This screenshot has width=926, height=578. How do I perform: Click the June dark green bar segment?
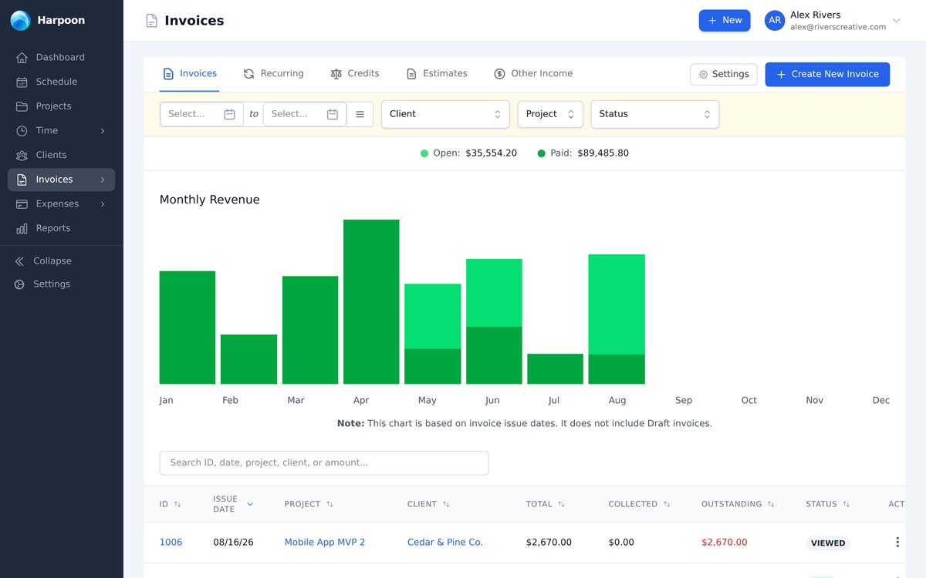pos(494,355)
